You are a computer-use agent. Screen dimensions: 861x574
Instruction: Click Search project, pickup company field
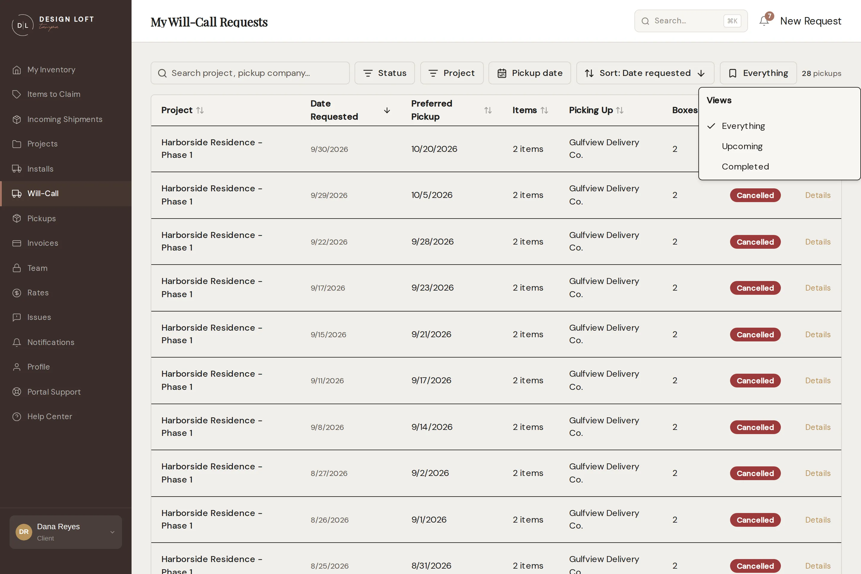pos(250,73)
